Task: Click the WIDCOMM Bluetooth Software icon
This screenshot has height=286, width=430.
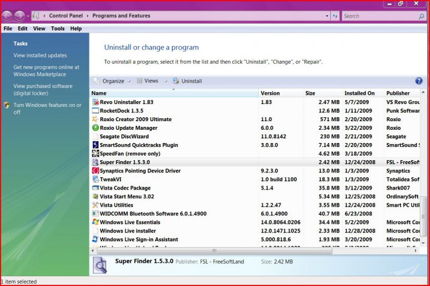Action: [x=95, y=214]
